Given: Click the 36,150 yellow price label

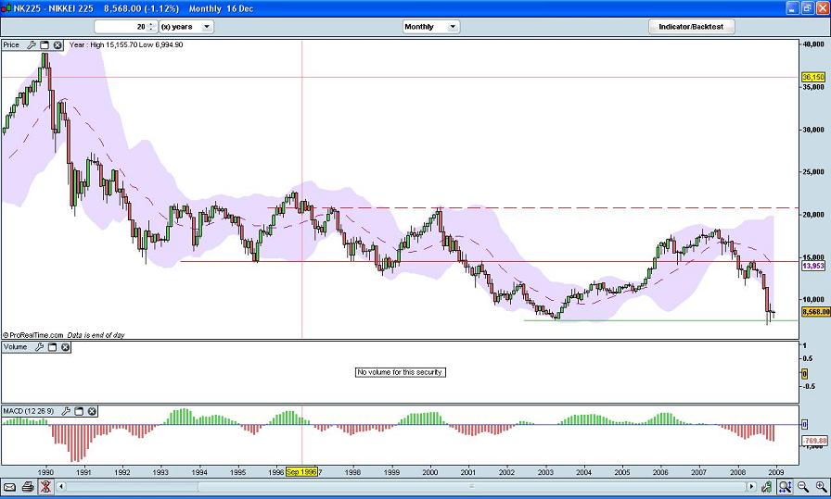Looking at the screenshot, I should tap(813, 77).
